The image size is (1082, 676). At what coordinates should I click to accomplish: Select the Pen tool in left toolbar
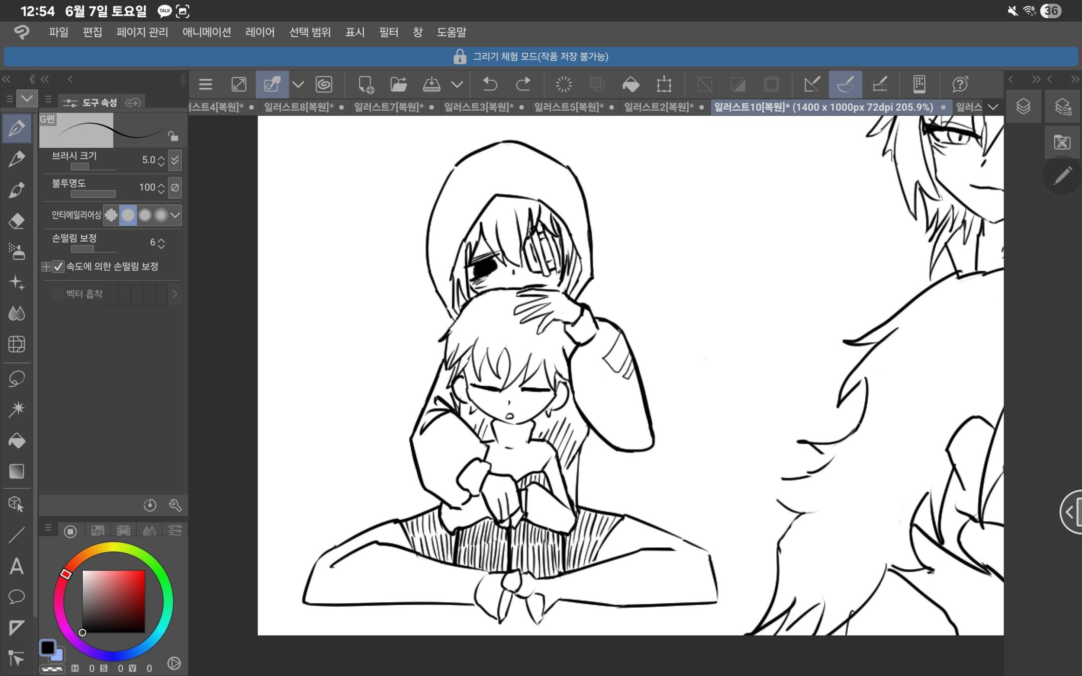[16, 128]
